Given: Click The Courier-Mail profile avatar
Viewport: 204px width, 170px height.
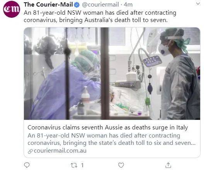Looking at the screenshot, I should click(12, 9).
